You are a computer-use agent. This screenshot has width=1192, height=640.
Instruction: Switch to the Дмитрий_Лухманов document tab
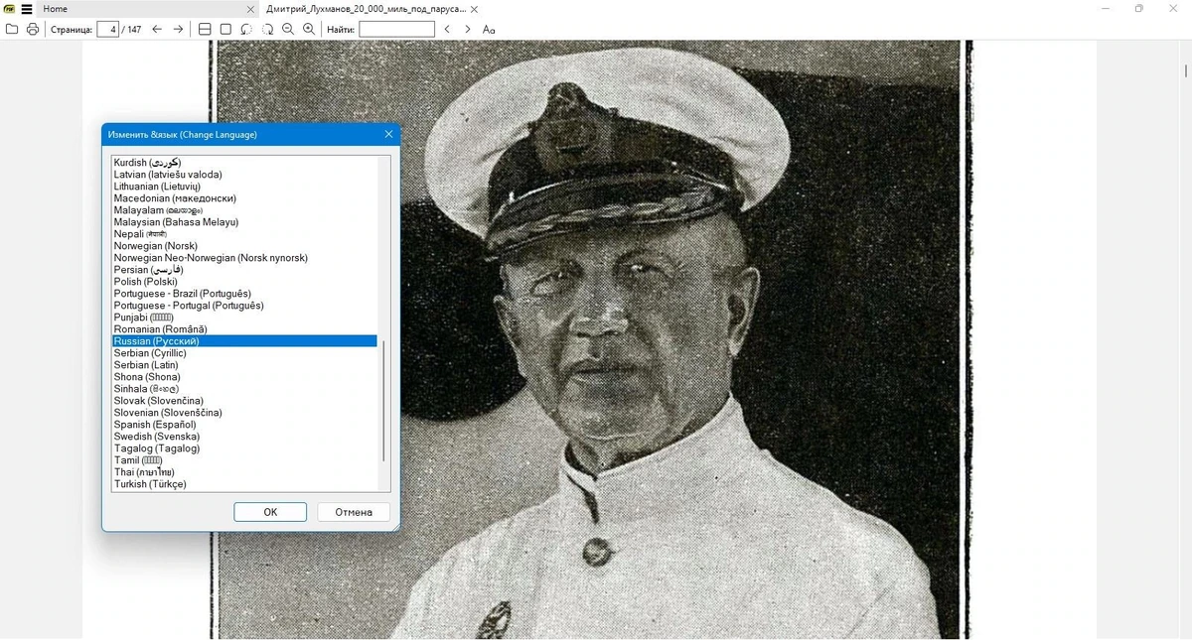(373, 9)
